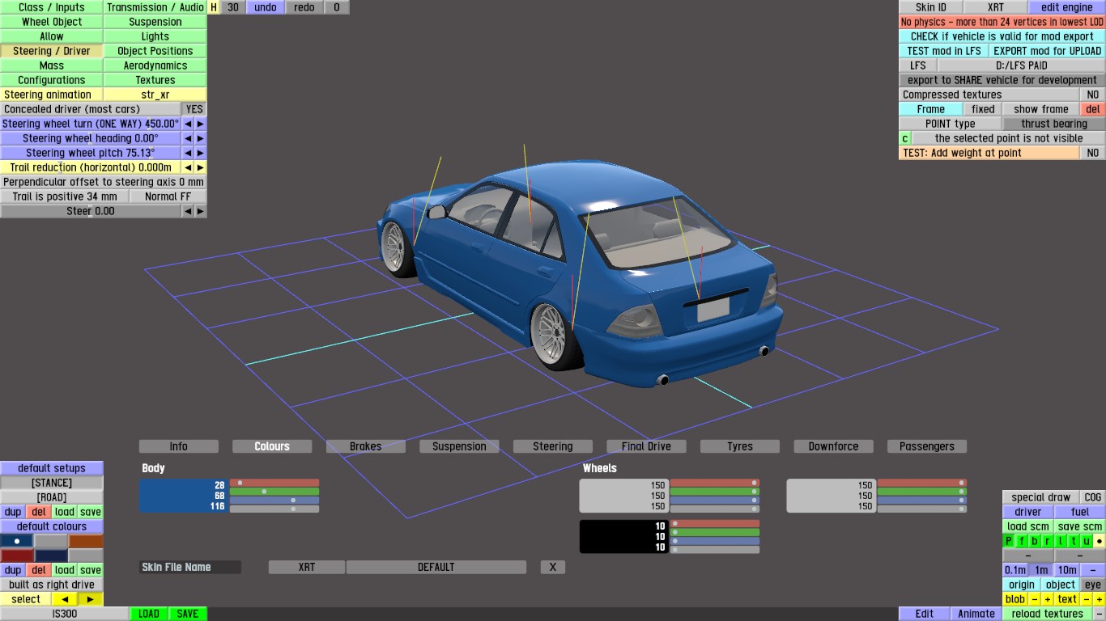Decrease steering wheel pitch with left arrow

coord(188,153)
